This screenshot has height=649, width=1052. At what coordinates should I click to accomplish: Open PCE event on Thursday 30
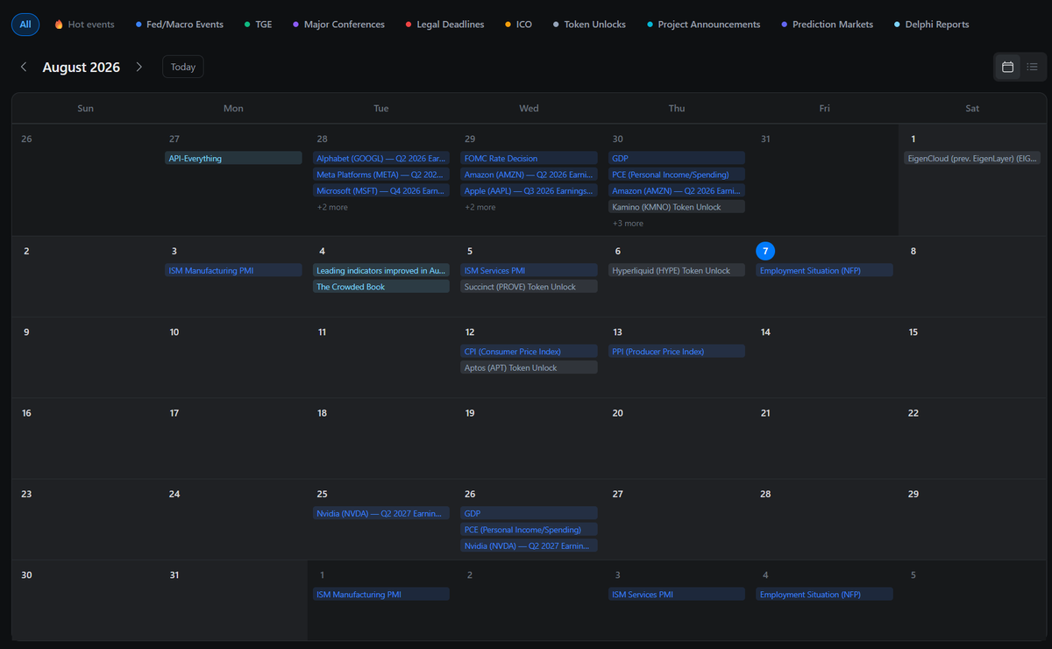(677, 175)
